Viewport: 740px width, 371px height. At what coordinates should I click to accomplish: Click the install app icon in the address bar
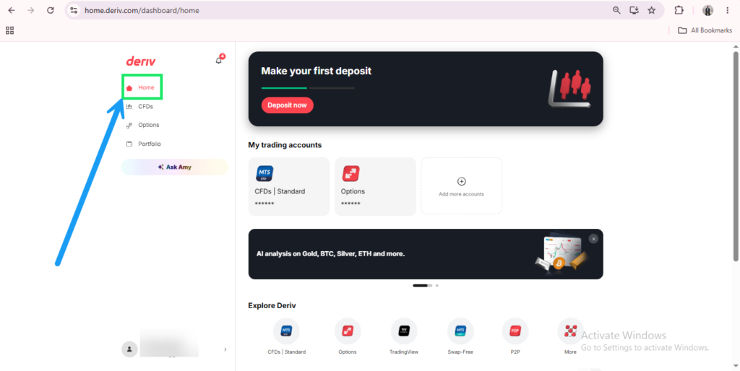pos(634,10)
